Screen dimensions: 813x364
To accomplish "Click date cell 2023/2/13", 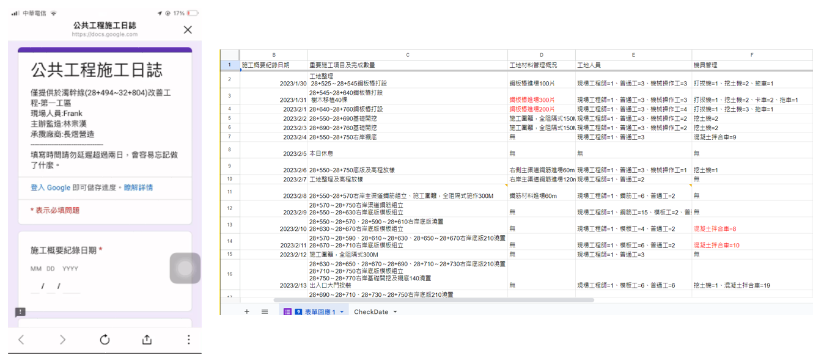I will 274,274.
